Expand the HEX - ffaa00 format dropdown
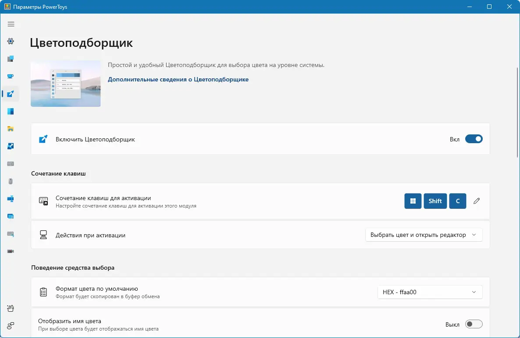 pyautogui.click(x=430, y=292)
